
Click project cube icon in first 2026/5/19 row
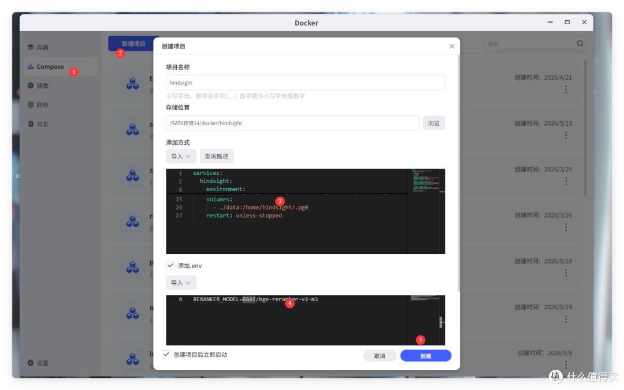tap(132, 267)
